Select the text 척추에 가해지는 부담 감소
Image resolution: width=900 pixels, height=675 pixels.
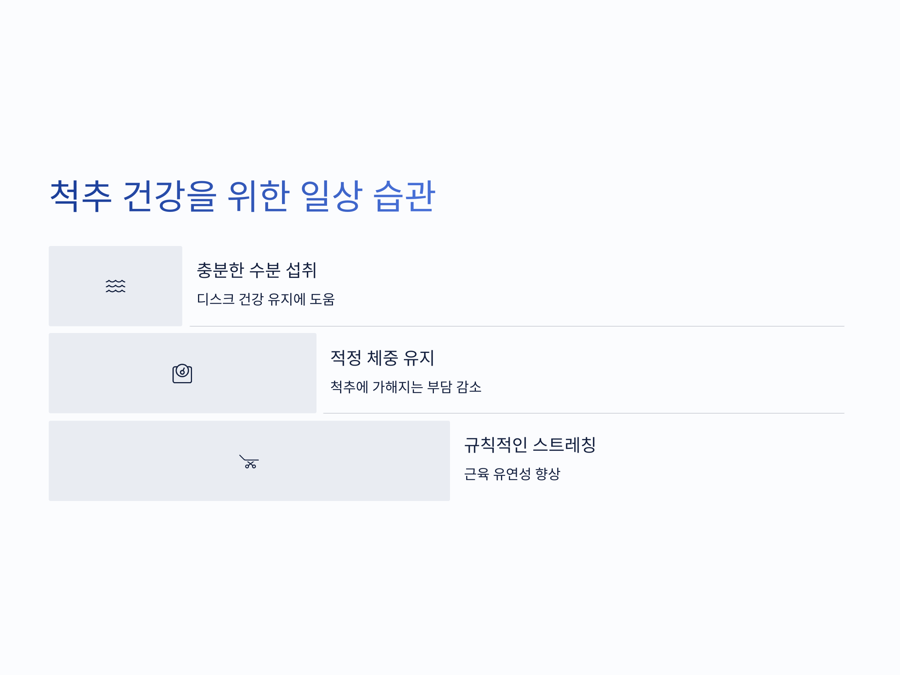click(x=406, y=387)
